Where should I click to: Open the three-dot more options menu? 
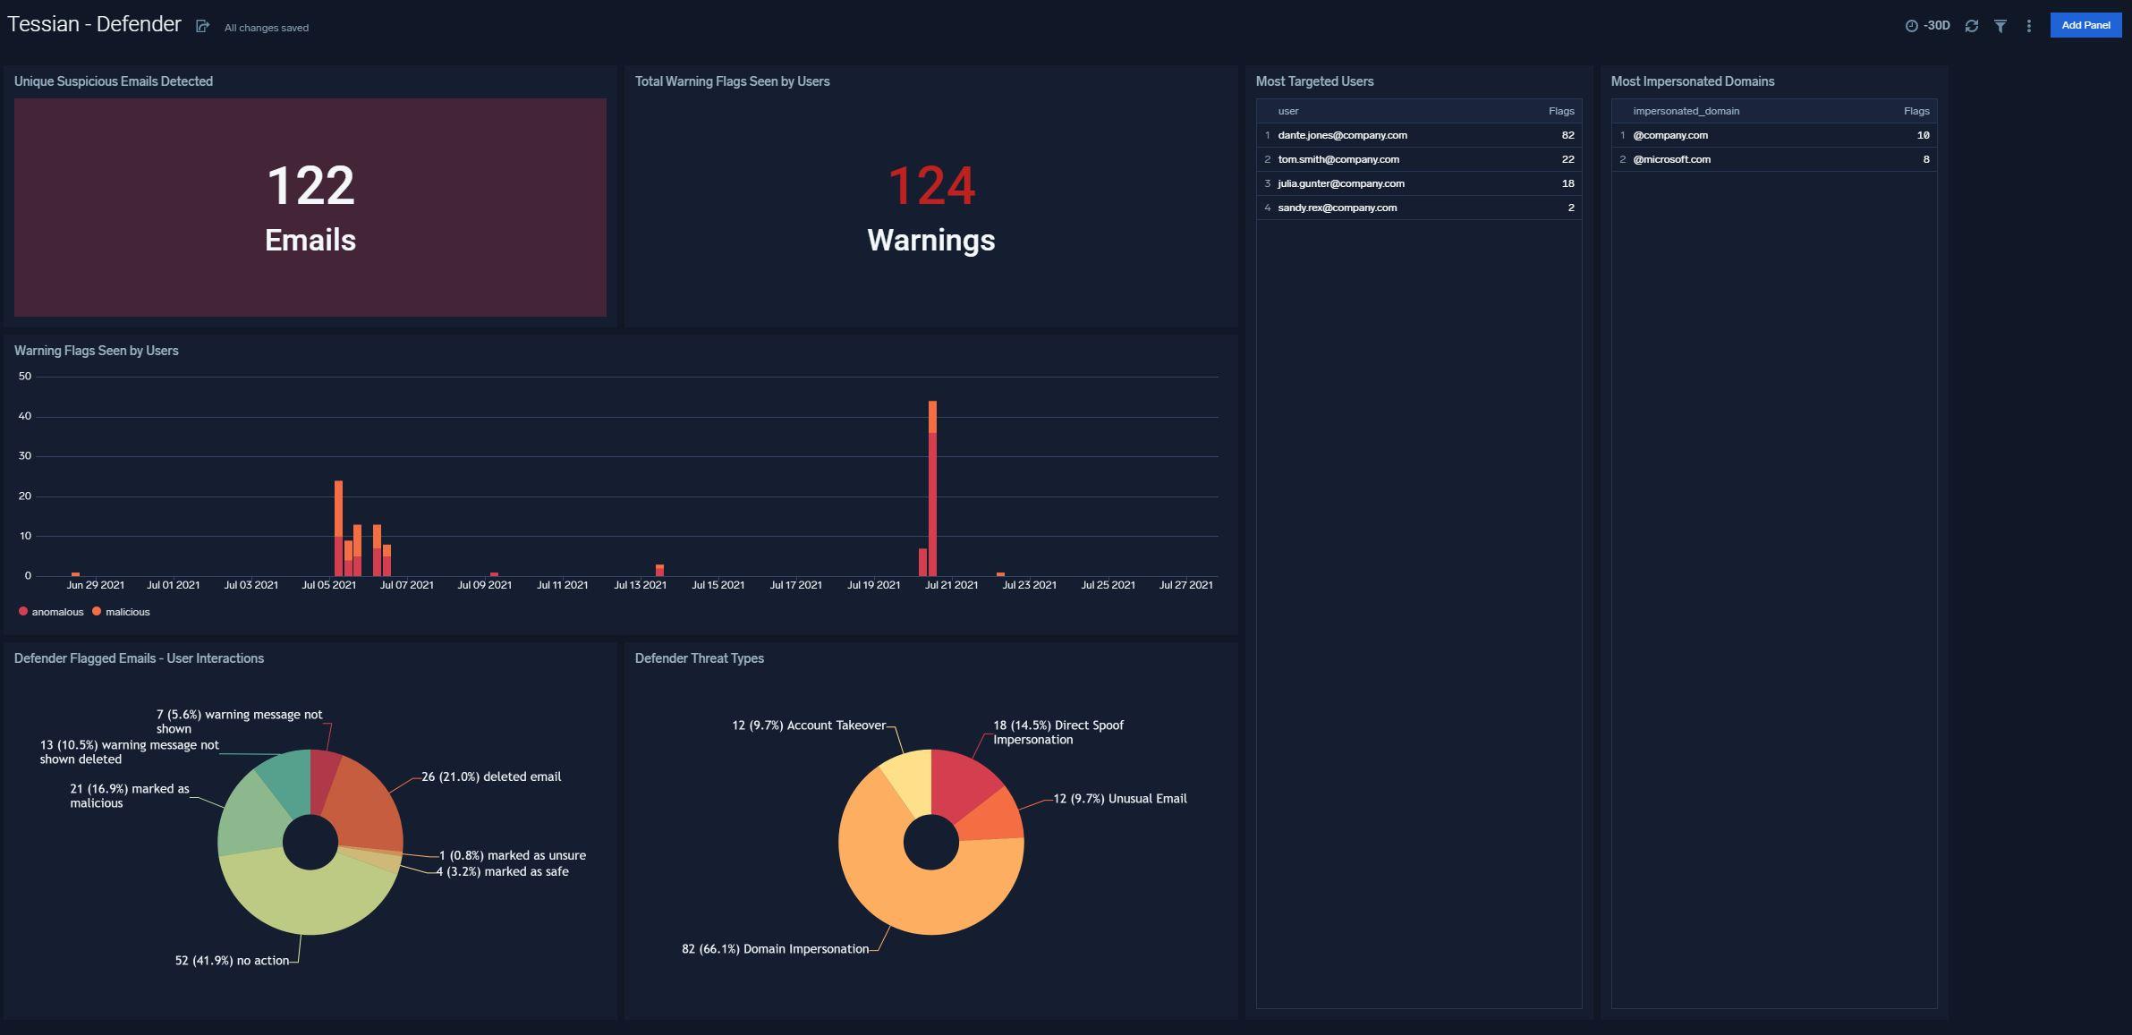tap(2028, 26)
